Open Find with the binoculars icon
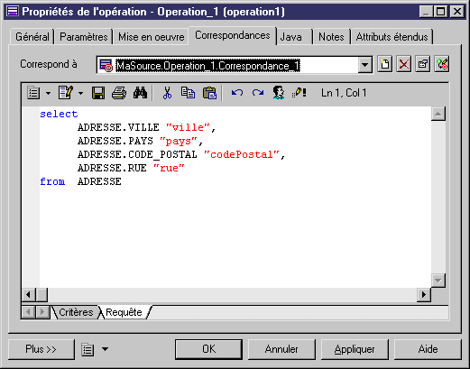 coord(140,93)
